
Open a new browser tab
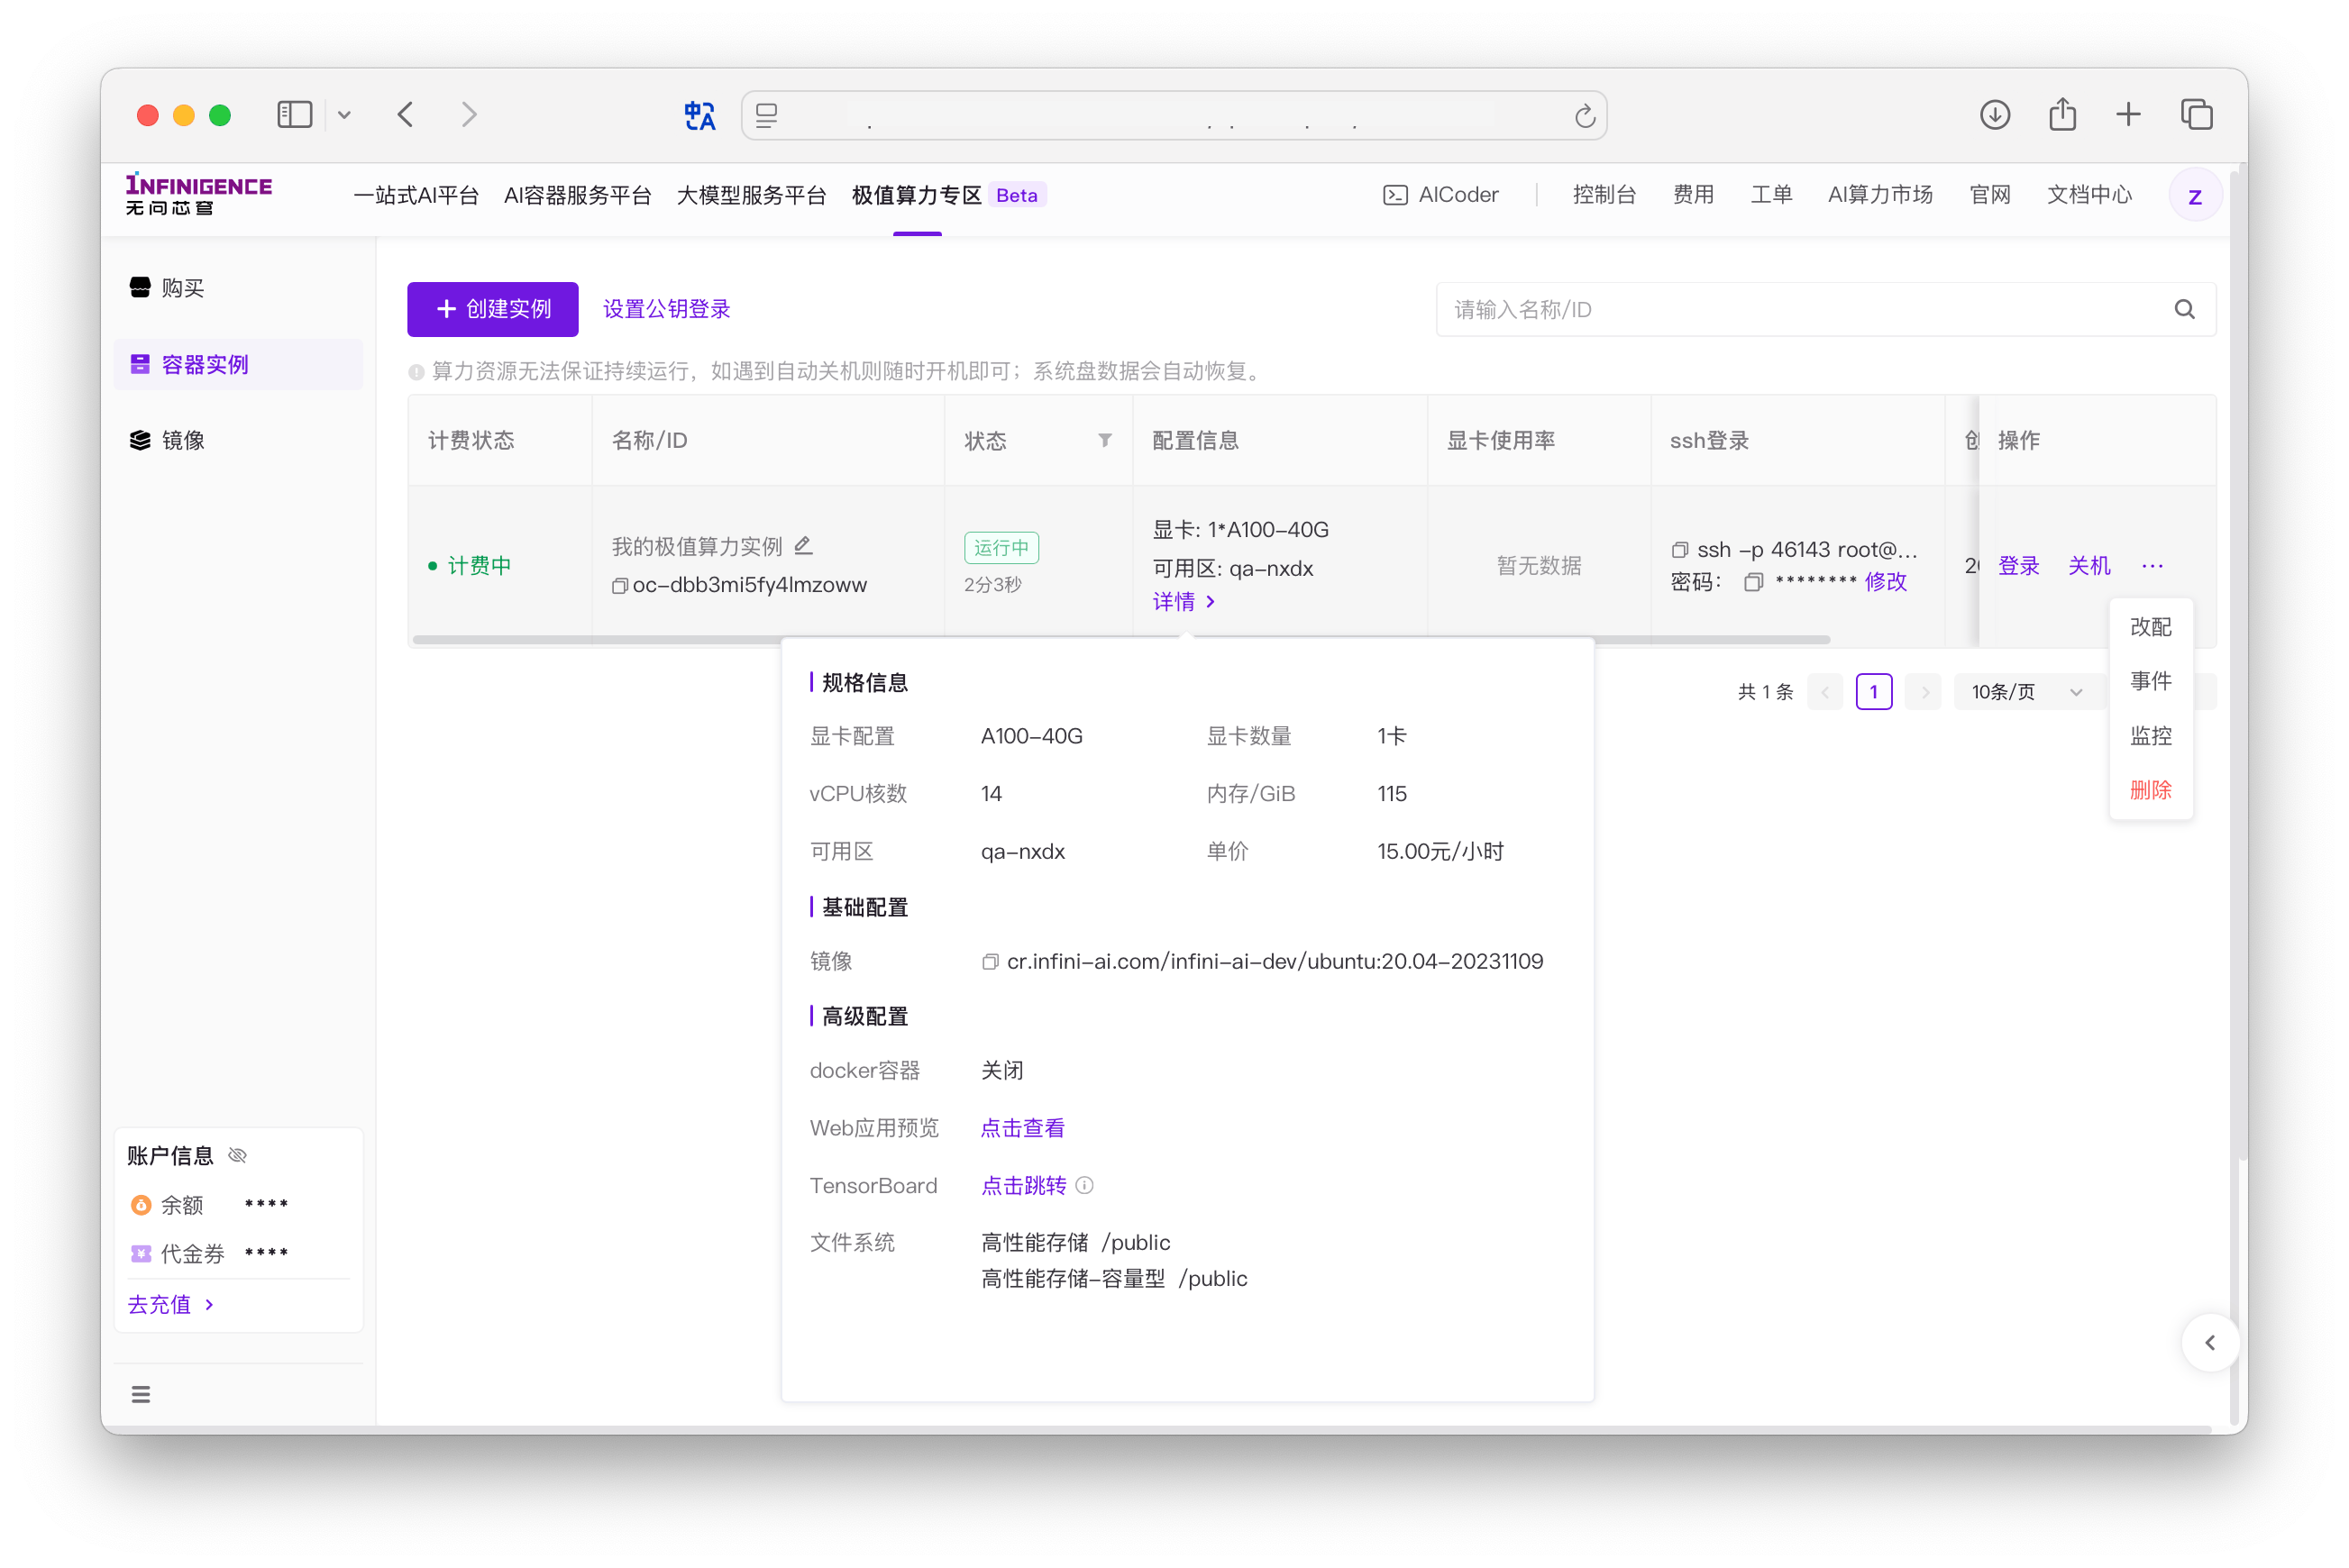tap(2128, 115)
